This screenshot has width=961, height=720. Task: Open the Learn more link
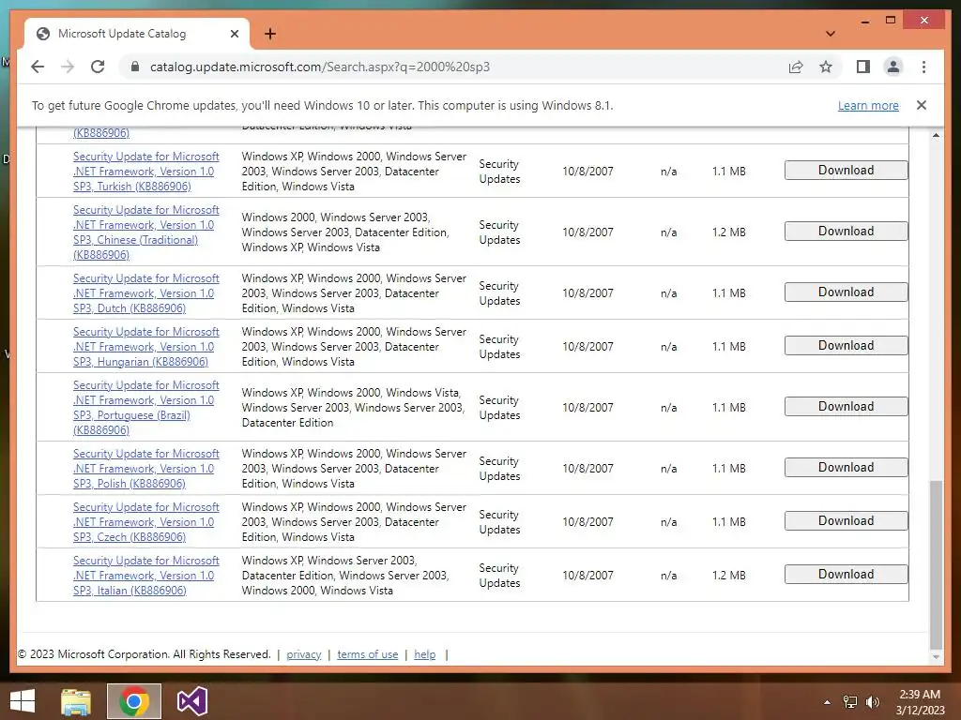(x=868, y=105)
